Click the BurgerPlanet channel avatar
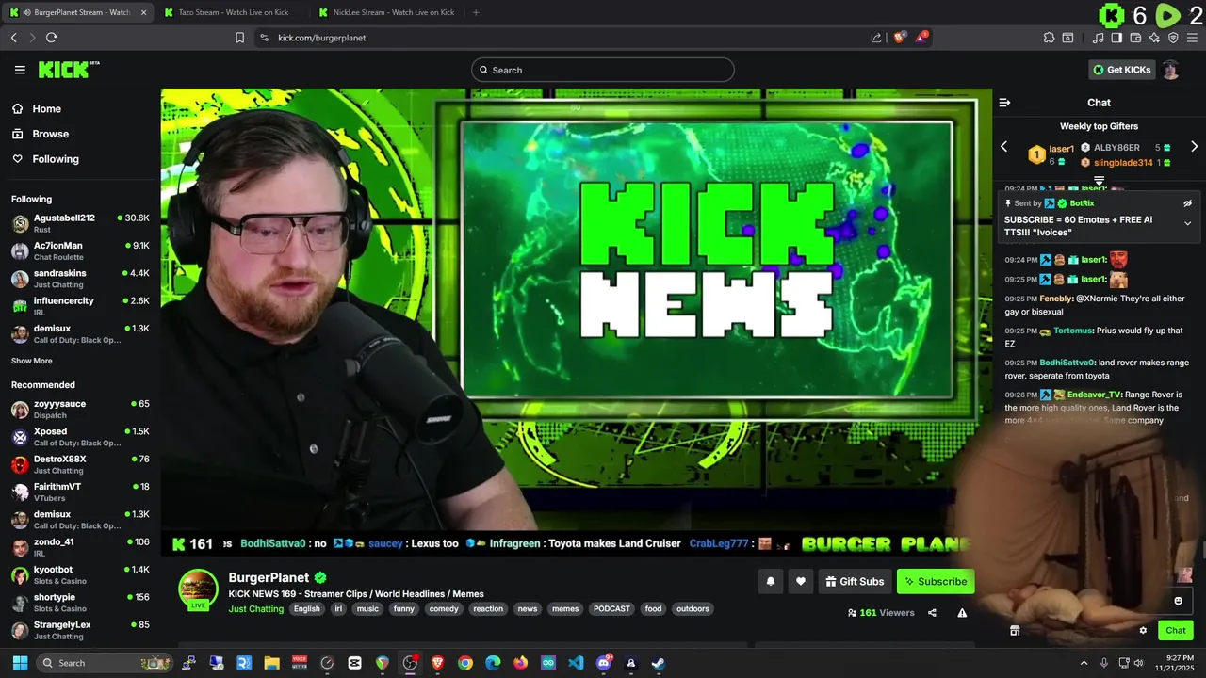Viewport: 1206px width, 678px height. [x=198, y=589]
